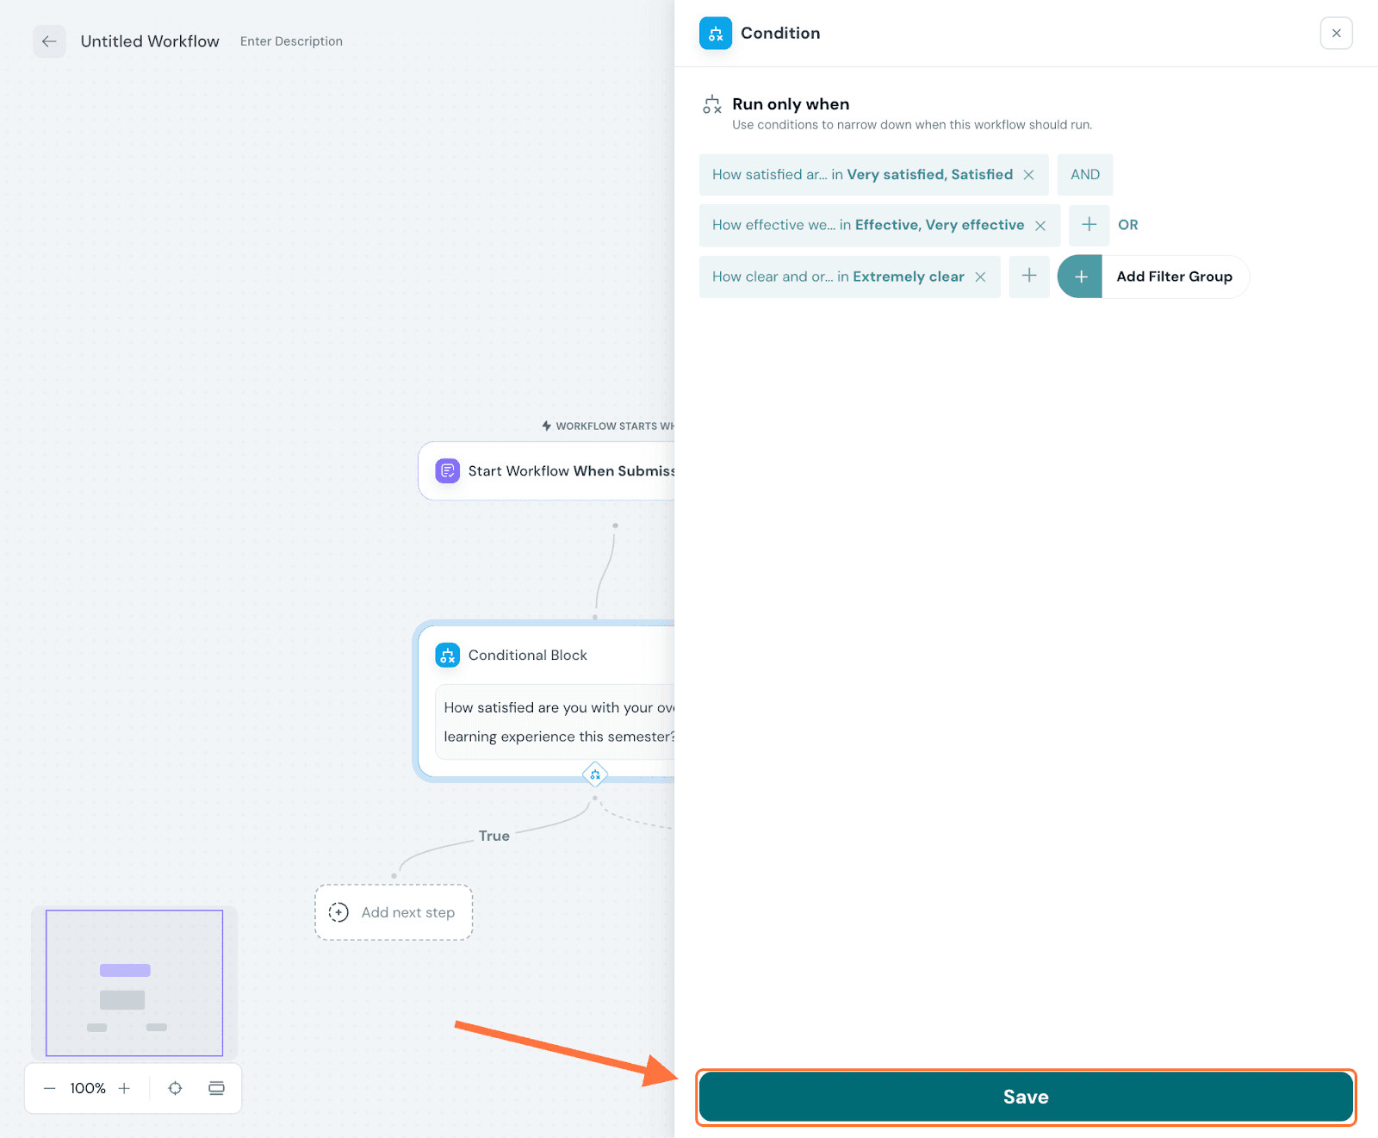Close the Condition panel
The width and height of the screenshot is (1378, 1138).
(x=1336, y=34)
